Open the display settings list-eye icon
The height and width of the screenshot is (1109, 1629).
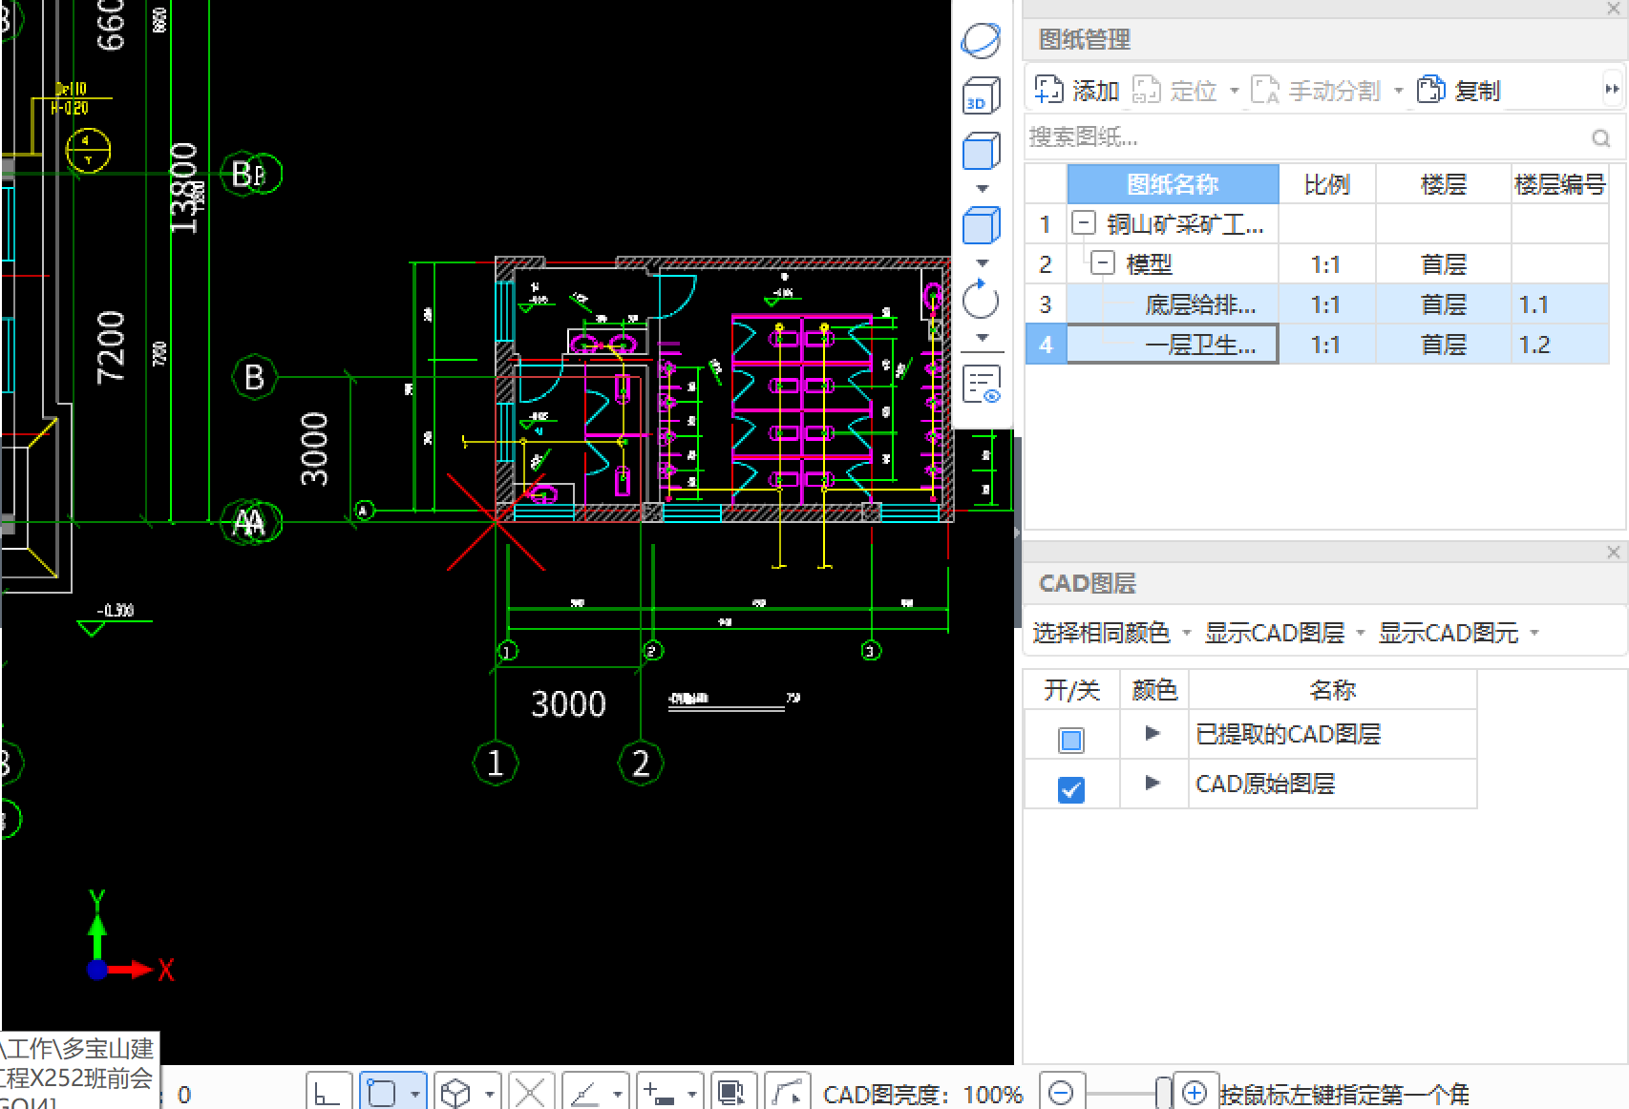point(982,384)
